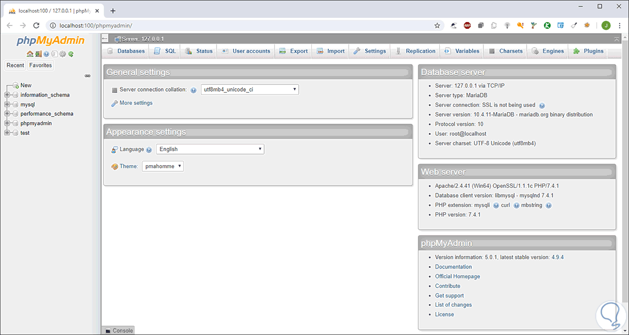This screenshot has height=335, width=629.
Task: Open Chrome's three-dot menu
Action: pos(620,25)
